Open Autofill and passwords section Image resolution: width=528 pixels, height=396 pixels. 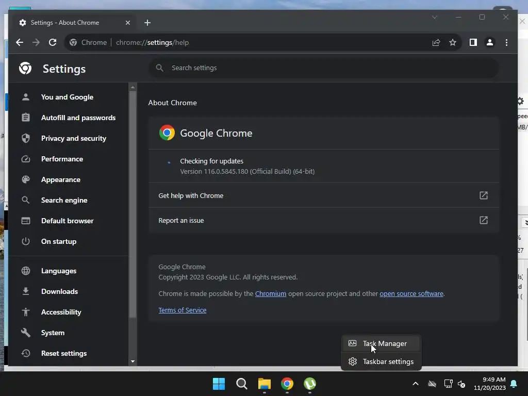pyautogui.click(x=78, y=118)
